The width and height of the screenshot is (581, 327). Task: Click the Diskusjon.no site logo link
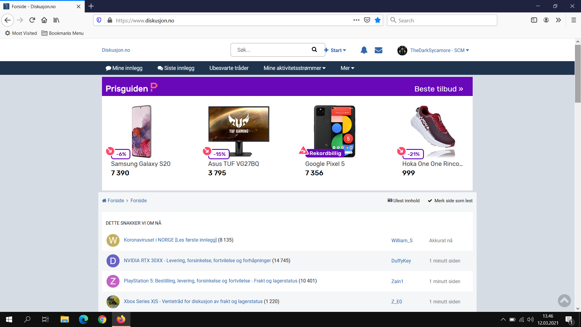pos(116,50)
